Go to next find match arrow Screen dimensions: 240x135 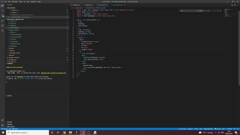click(x=216, y=11)
